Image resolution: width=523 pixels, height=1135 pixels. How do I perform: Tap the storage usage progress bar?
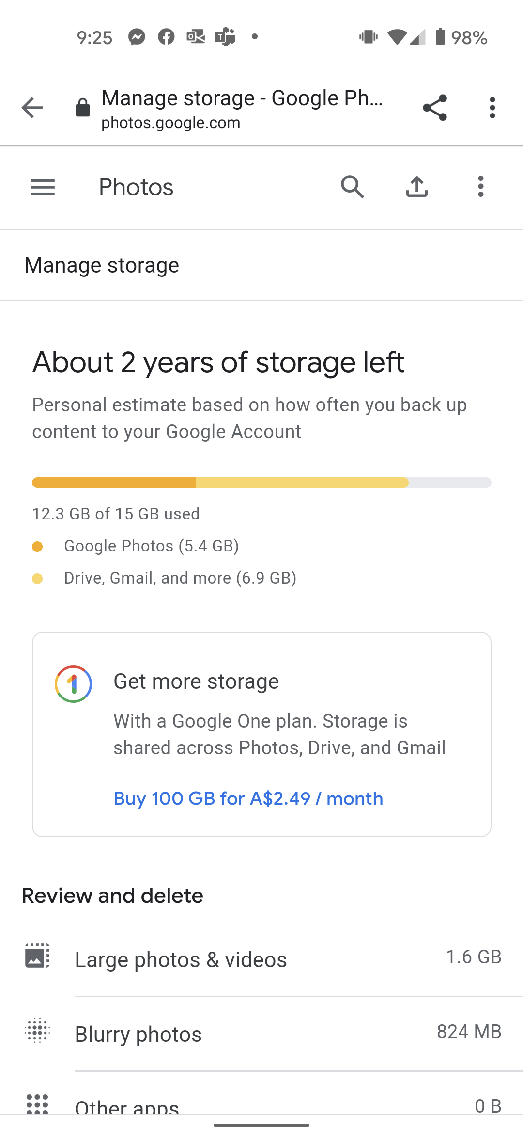(x=261, y=483)
